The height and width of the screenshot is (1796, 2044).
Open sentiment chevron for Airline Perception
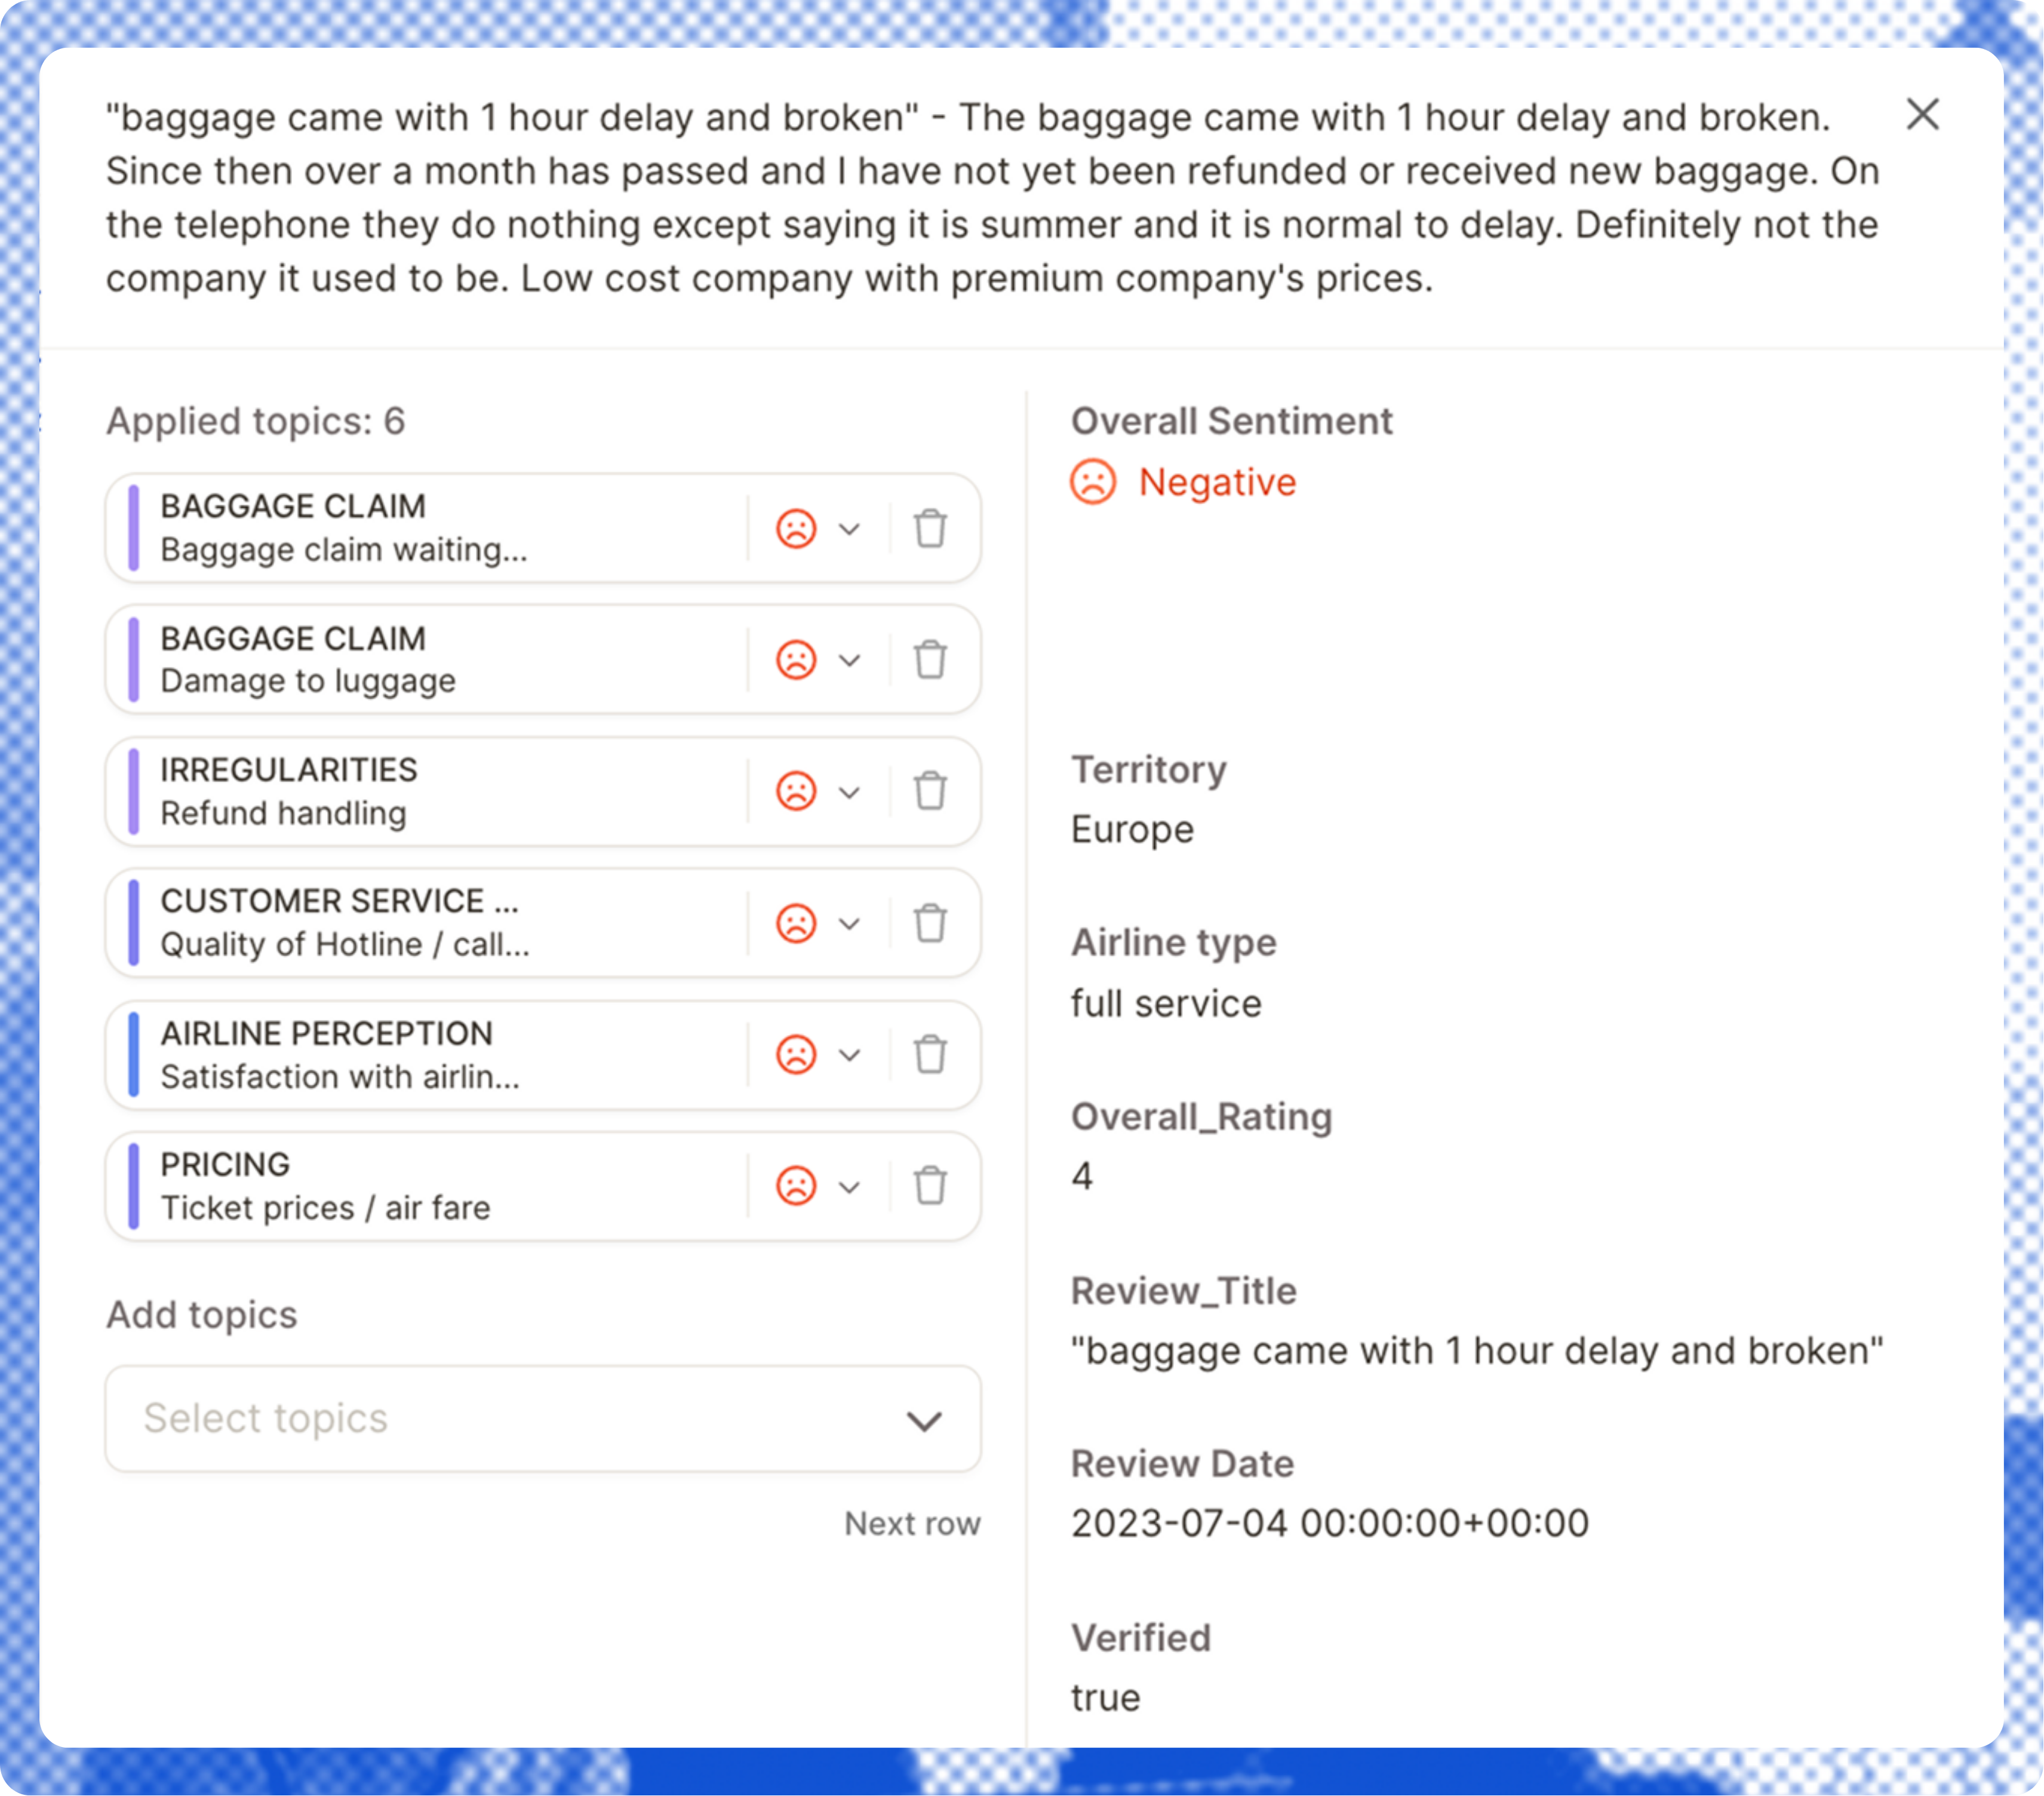(849, 1055)
